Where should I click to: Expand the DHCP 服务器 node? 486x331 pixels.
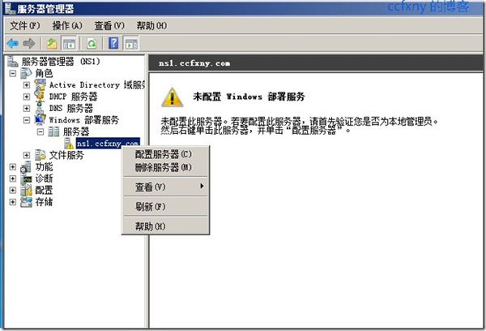coord(27,97)
